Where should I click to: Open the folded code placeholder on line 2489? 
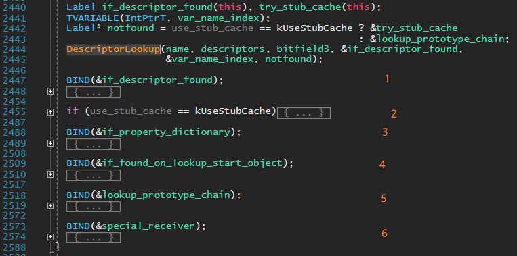click(94, 145)
